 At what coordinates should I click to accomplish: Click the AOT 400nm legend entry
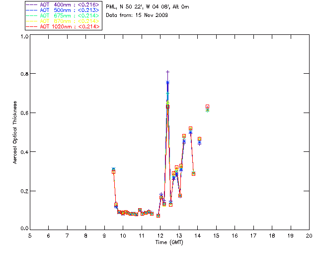63,4
